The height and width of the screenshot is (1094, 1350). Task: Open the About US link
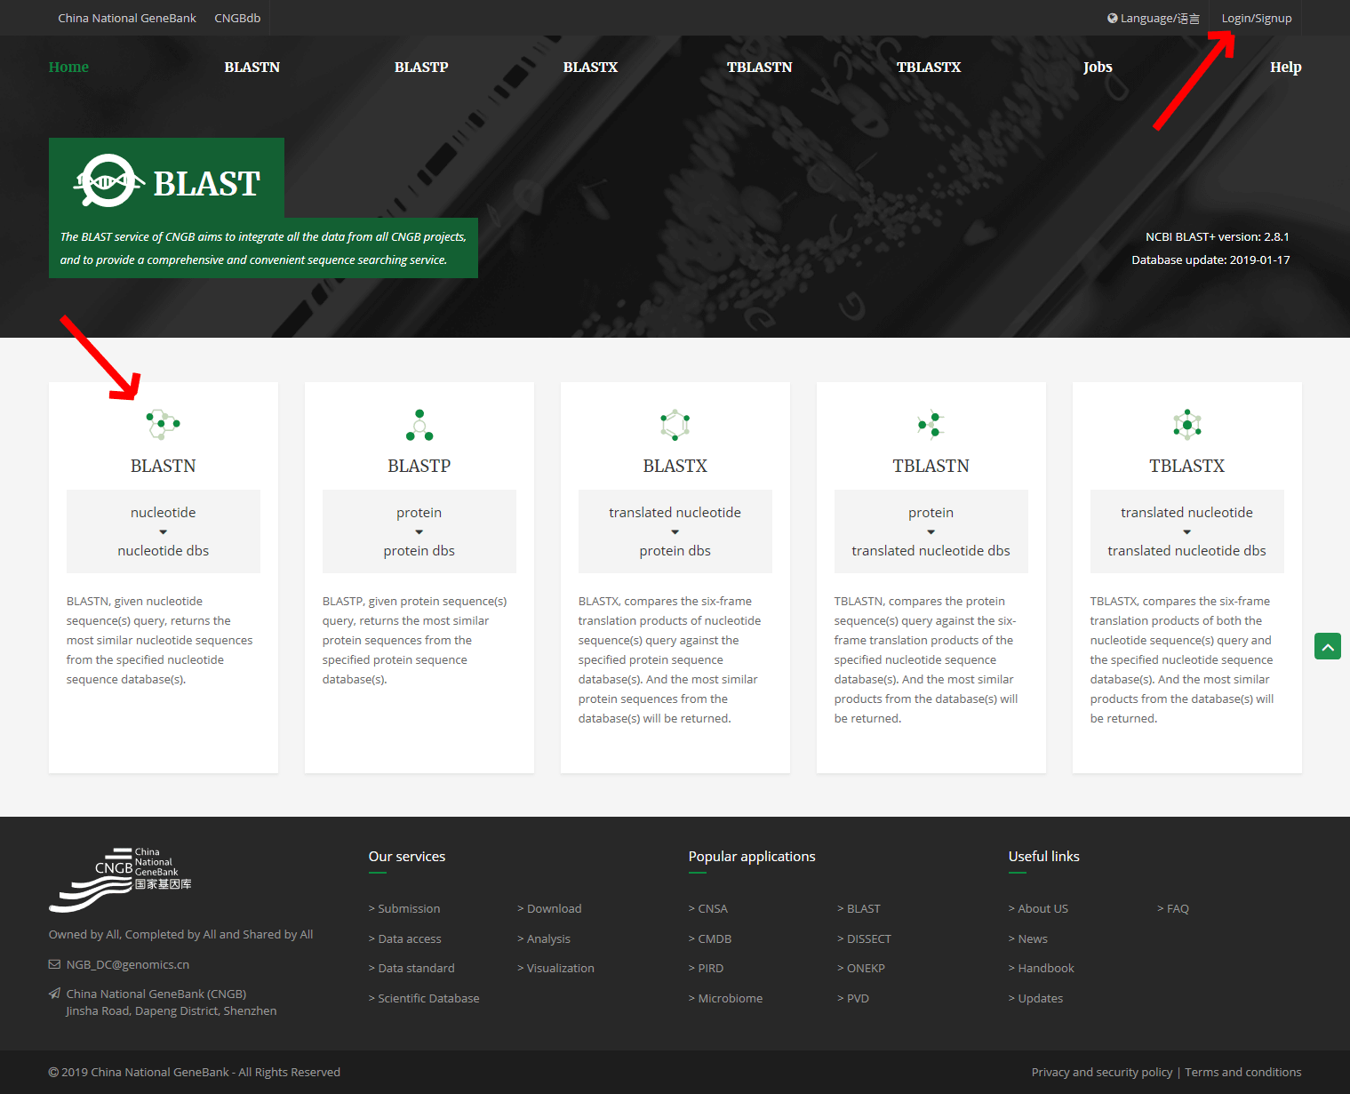[x=1038, y=908]
